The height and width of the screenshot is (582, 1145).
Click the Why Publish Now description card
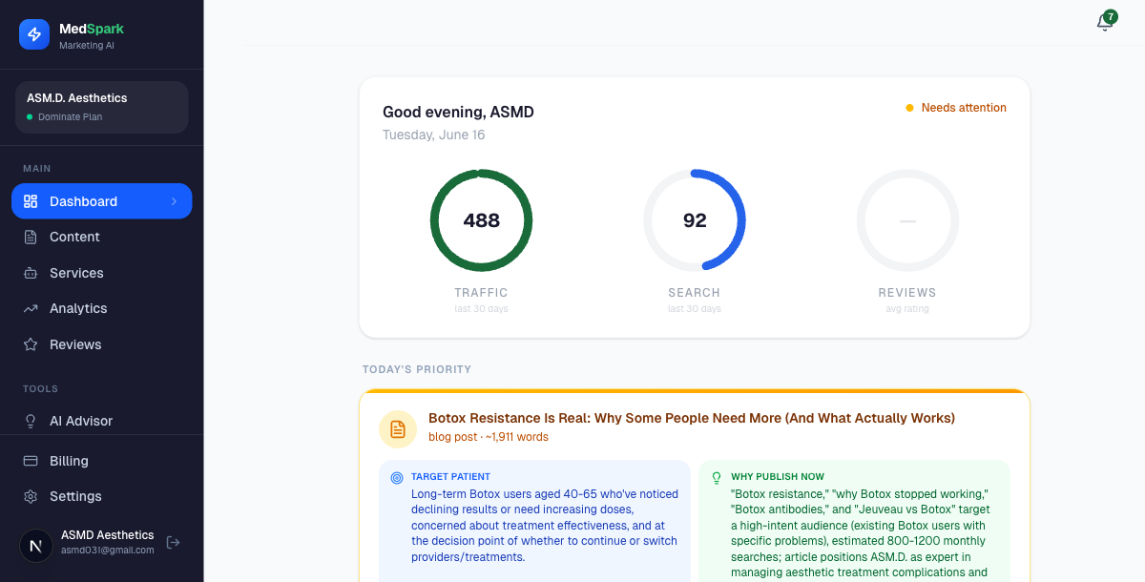(x=854, y=521)
